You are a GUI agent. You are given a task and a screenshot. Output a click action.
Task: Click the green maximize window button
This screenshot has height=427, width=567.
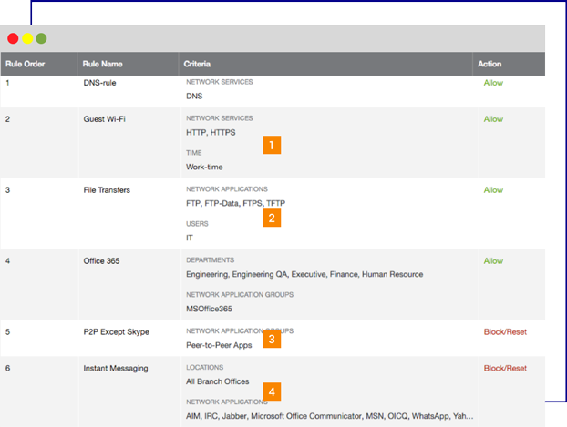point(41,38)
